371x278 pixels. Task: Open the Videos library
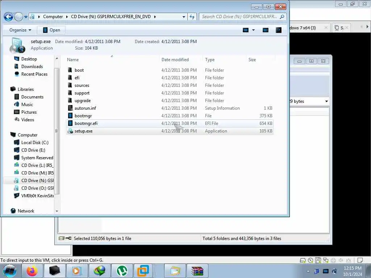point(28,119)
